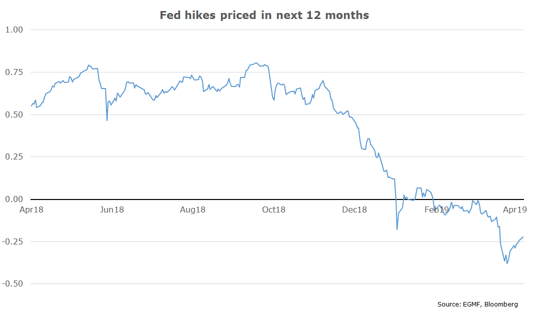This screenshot has height=314, width=538.
Task: Click the late-May spike down near 0.50
Action: pos(107,120)
